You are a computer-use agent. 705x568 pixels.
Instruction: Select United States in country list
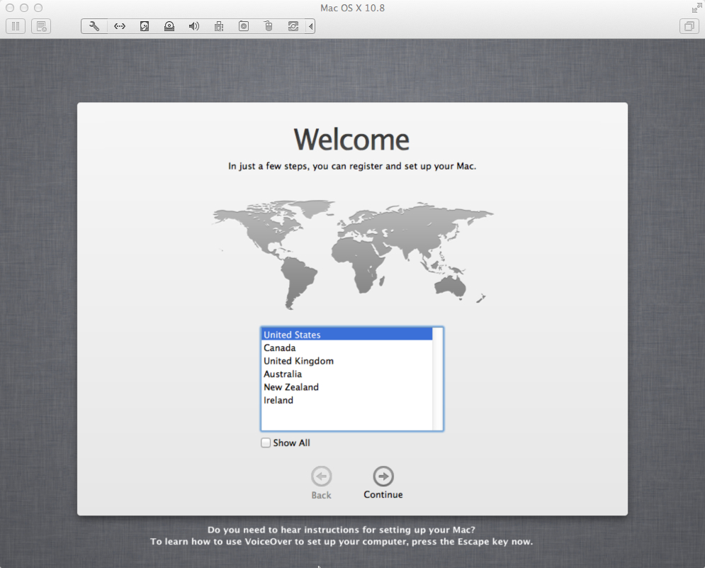346,335
